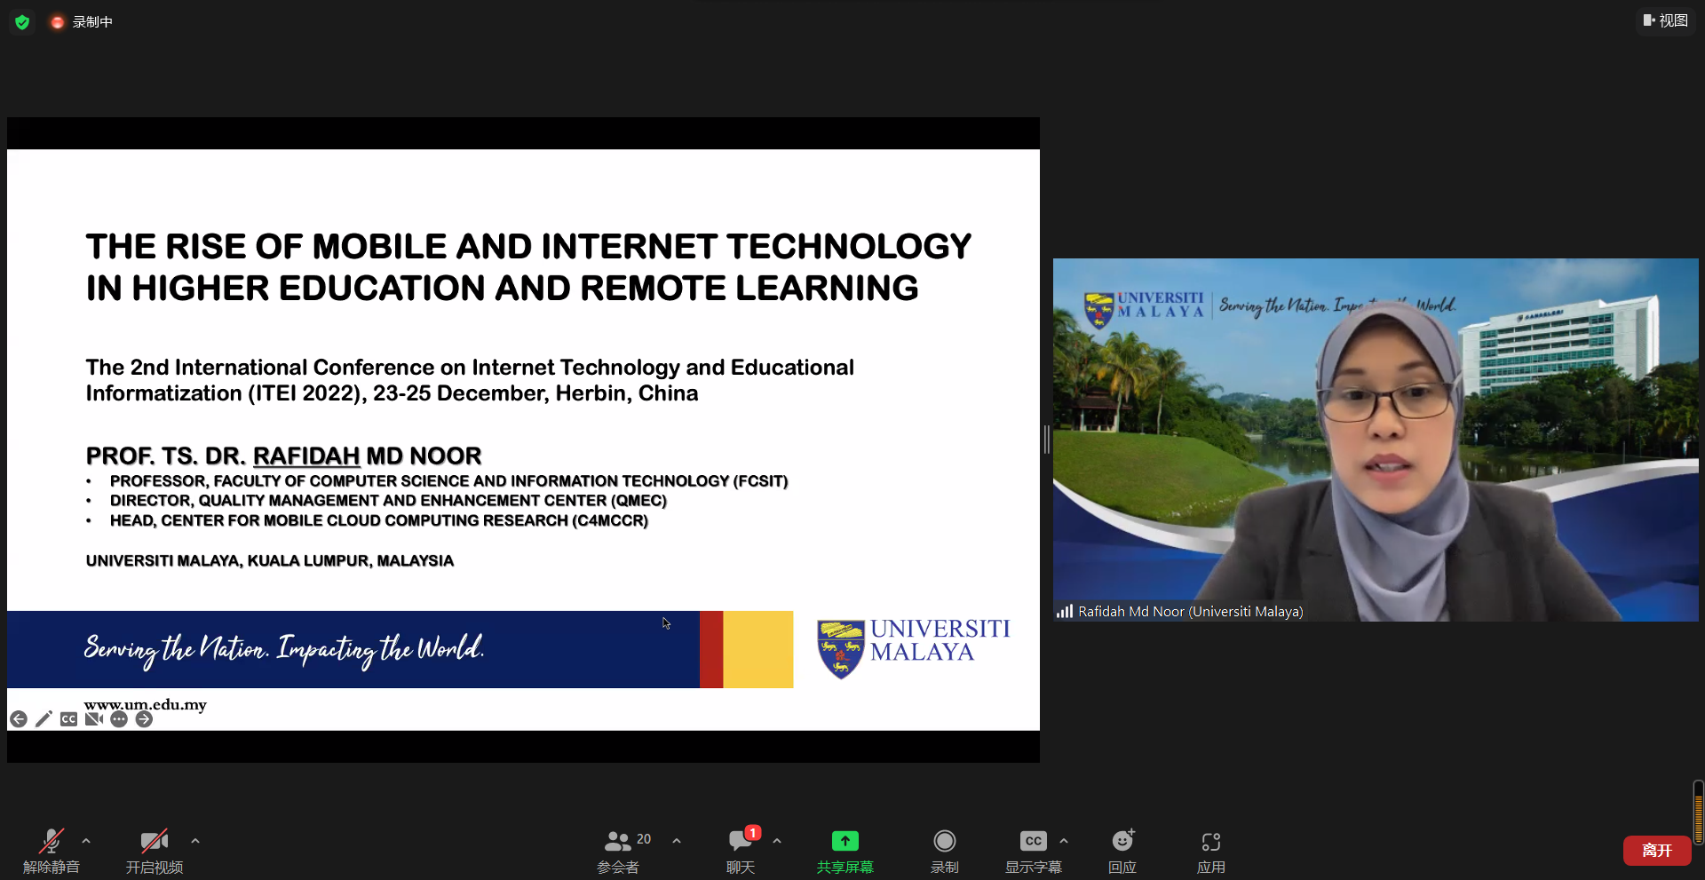Click the 'DIRECTOR, QUALITY MANAGEMENT' bullet line
The width and height of the screenshot is (1705, 880).
[388, 501]
